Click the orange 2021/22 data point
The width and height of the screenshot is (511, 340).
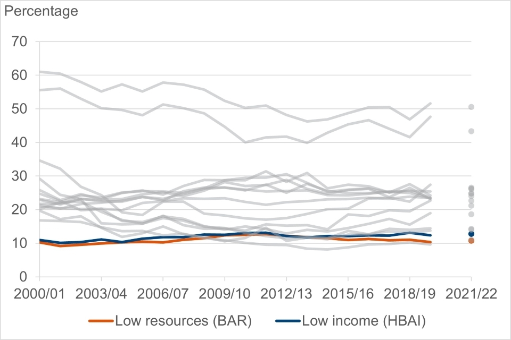click(471, 241)
